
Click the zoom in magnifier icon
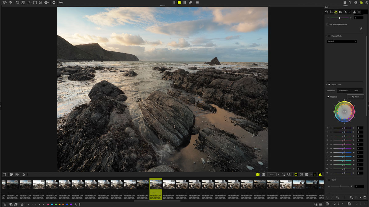pyautogui.click(x=284, y=174)
